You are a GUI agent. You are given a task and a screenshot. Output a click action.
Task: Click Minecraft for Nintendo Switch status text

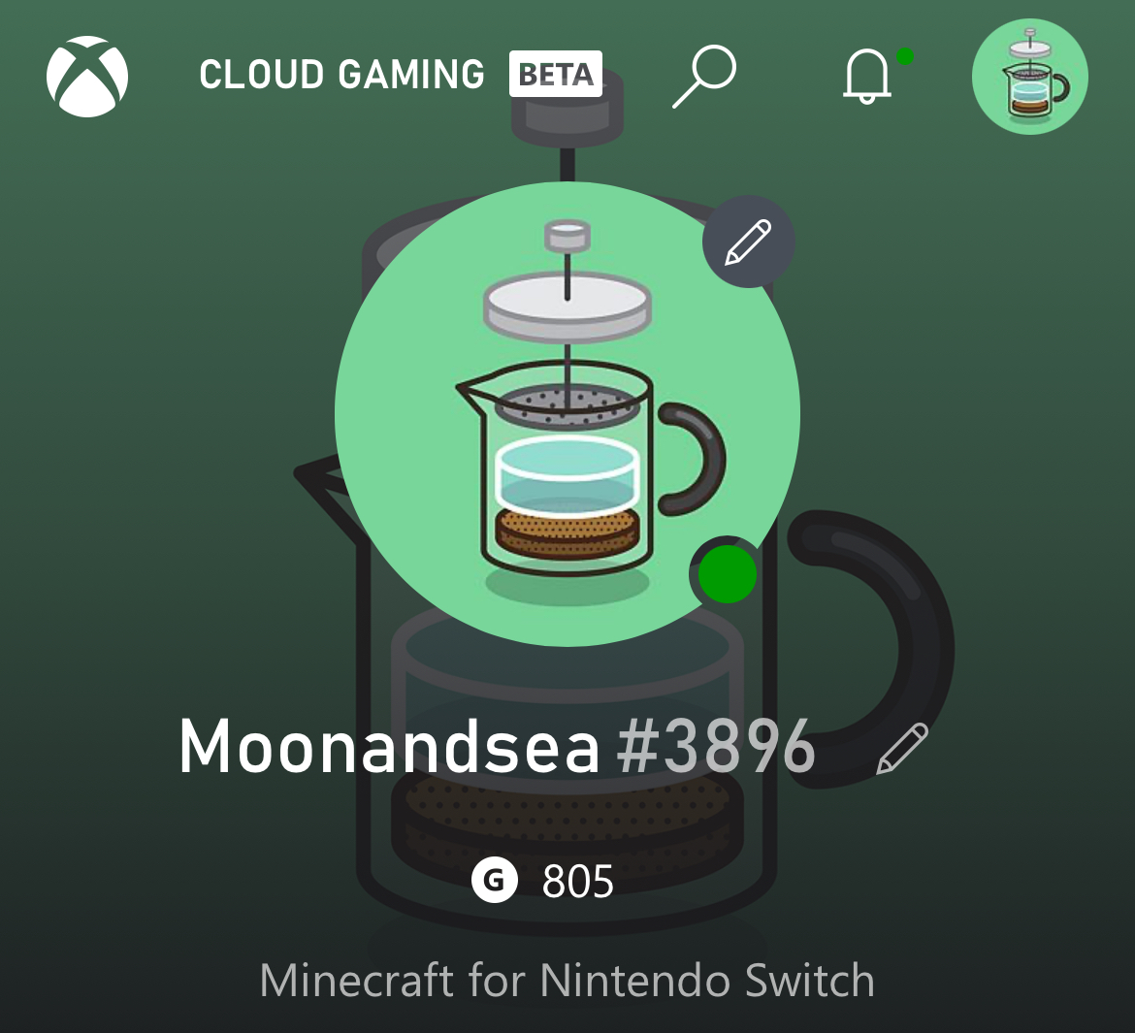[x=567, y=981]
